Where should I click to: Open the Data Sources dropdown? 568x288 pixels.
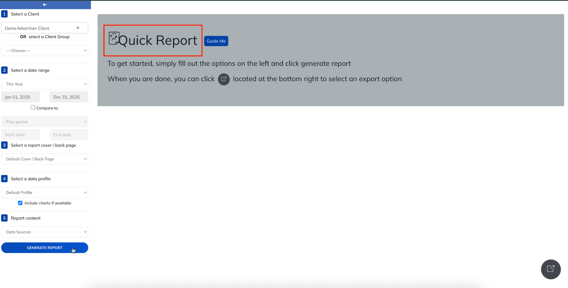pyautogui.click(x=45, y=232)
